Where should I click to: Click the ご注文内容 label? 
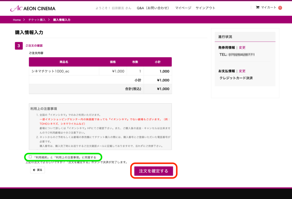click(36, 53)
